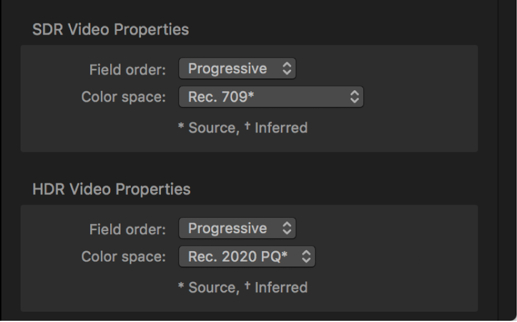The height and width of the screenshot is (322, 517).
Task: Open the Rec. 2020 PQ* color space dropdown
Action: (246, 257)
